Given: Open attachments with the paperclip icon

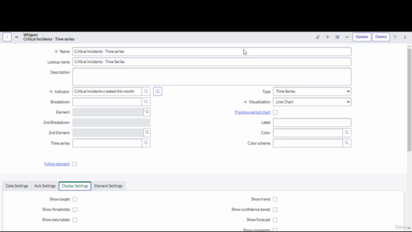Looking at the screenshot, I should coord(317,37).
